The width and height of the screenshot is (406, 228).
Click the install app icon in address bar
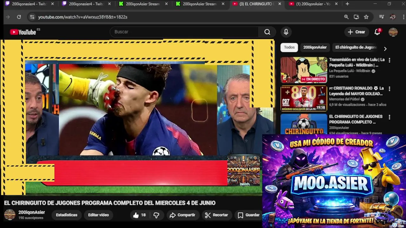coord(356,17)
